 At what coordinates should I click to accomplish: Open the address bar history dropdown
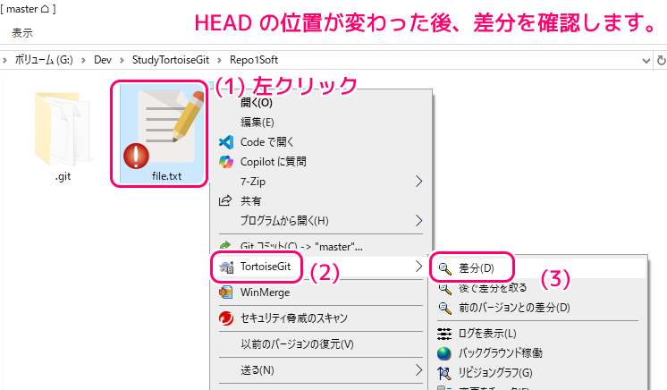[x=646, y=61]
